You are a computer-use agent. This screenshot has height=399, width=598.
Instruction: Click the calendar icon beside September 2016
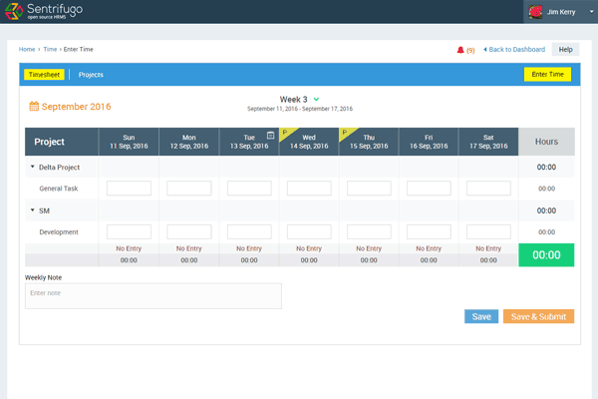coord(33,106)
